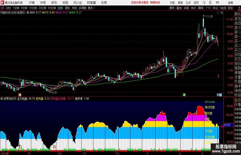Click the mobile phone icon
This screenshot has width=241, height=155.
point(210,3)
